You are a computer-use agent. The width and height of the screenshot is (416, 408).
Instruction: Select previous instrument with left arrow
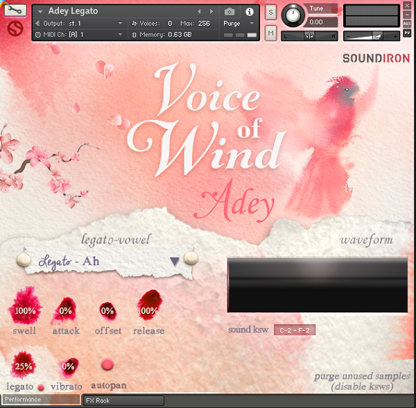click(199, 11)
